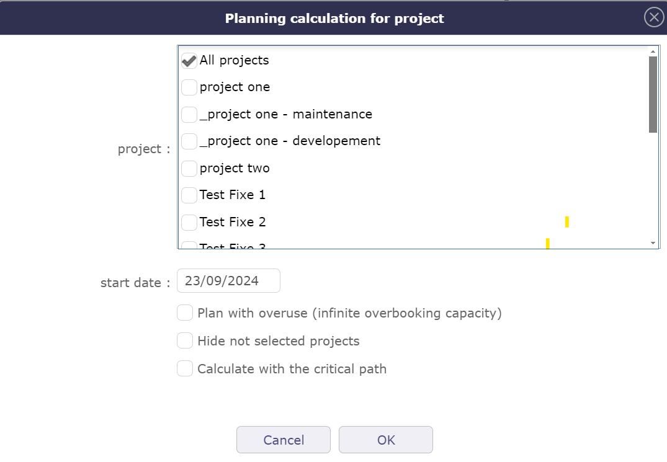Tick the project two checkbox
Image resolution: width=667 pixels, height=462 pixels.
[x=189, y=168]
